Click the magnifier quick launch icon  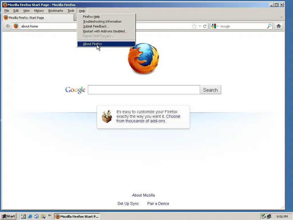[x=43, y=217]
